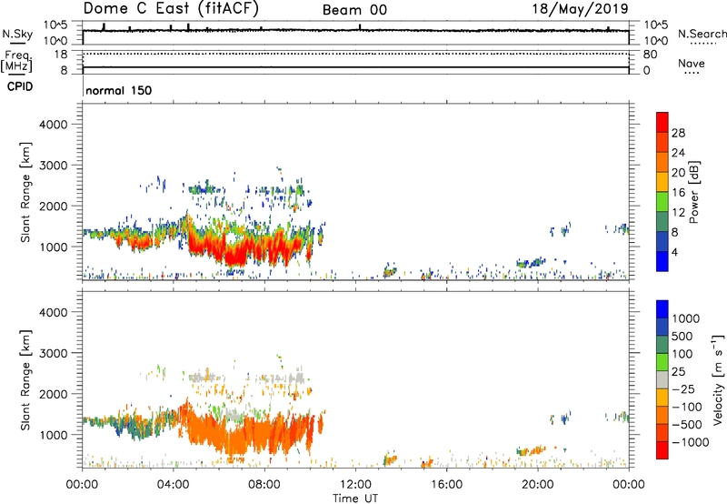Click the '-1000' velocity colorbar tick label
This screenshot has height=504, width=727.
691,442
